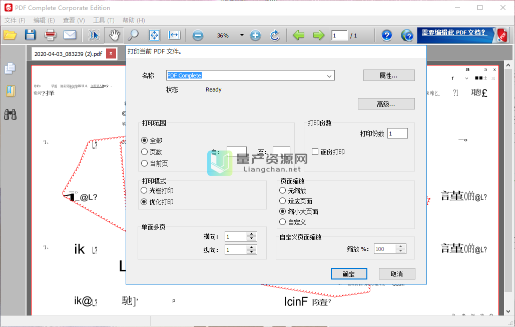The height and width of the screenshot is (327, 515).
Task: Show the pages panel in sidebar
Action: [x=10, y=68]
